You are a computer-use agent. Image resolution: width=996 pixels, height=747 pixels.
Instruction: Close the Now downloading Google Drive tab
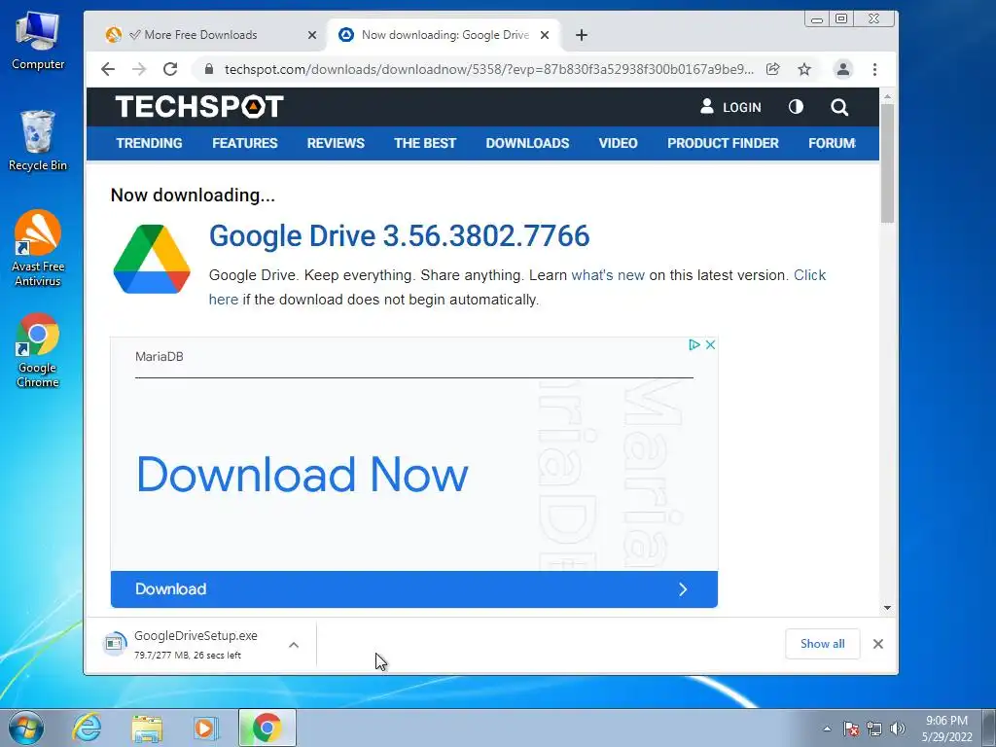(x=545, y=35)
